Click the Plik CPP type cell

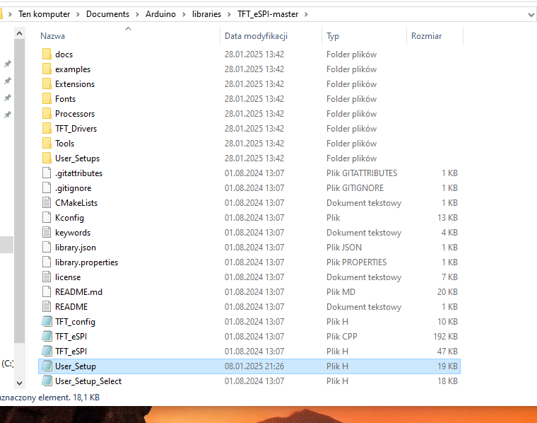(342, 336)
